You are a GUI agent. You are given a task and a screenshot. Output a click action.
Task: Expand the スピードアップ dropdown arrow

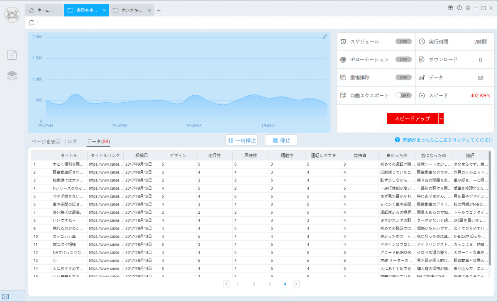click(x=441, y=118)
